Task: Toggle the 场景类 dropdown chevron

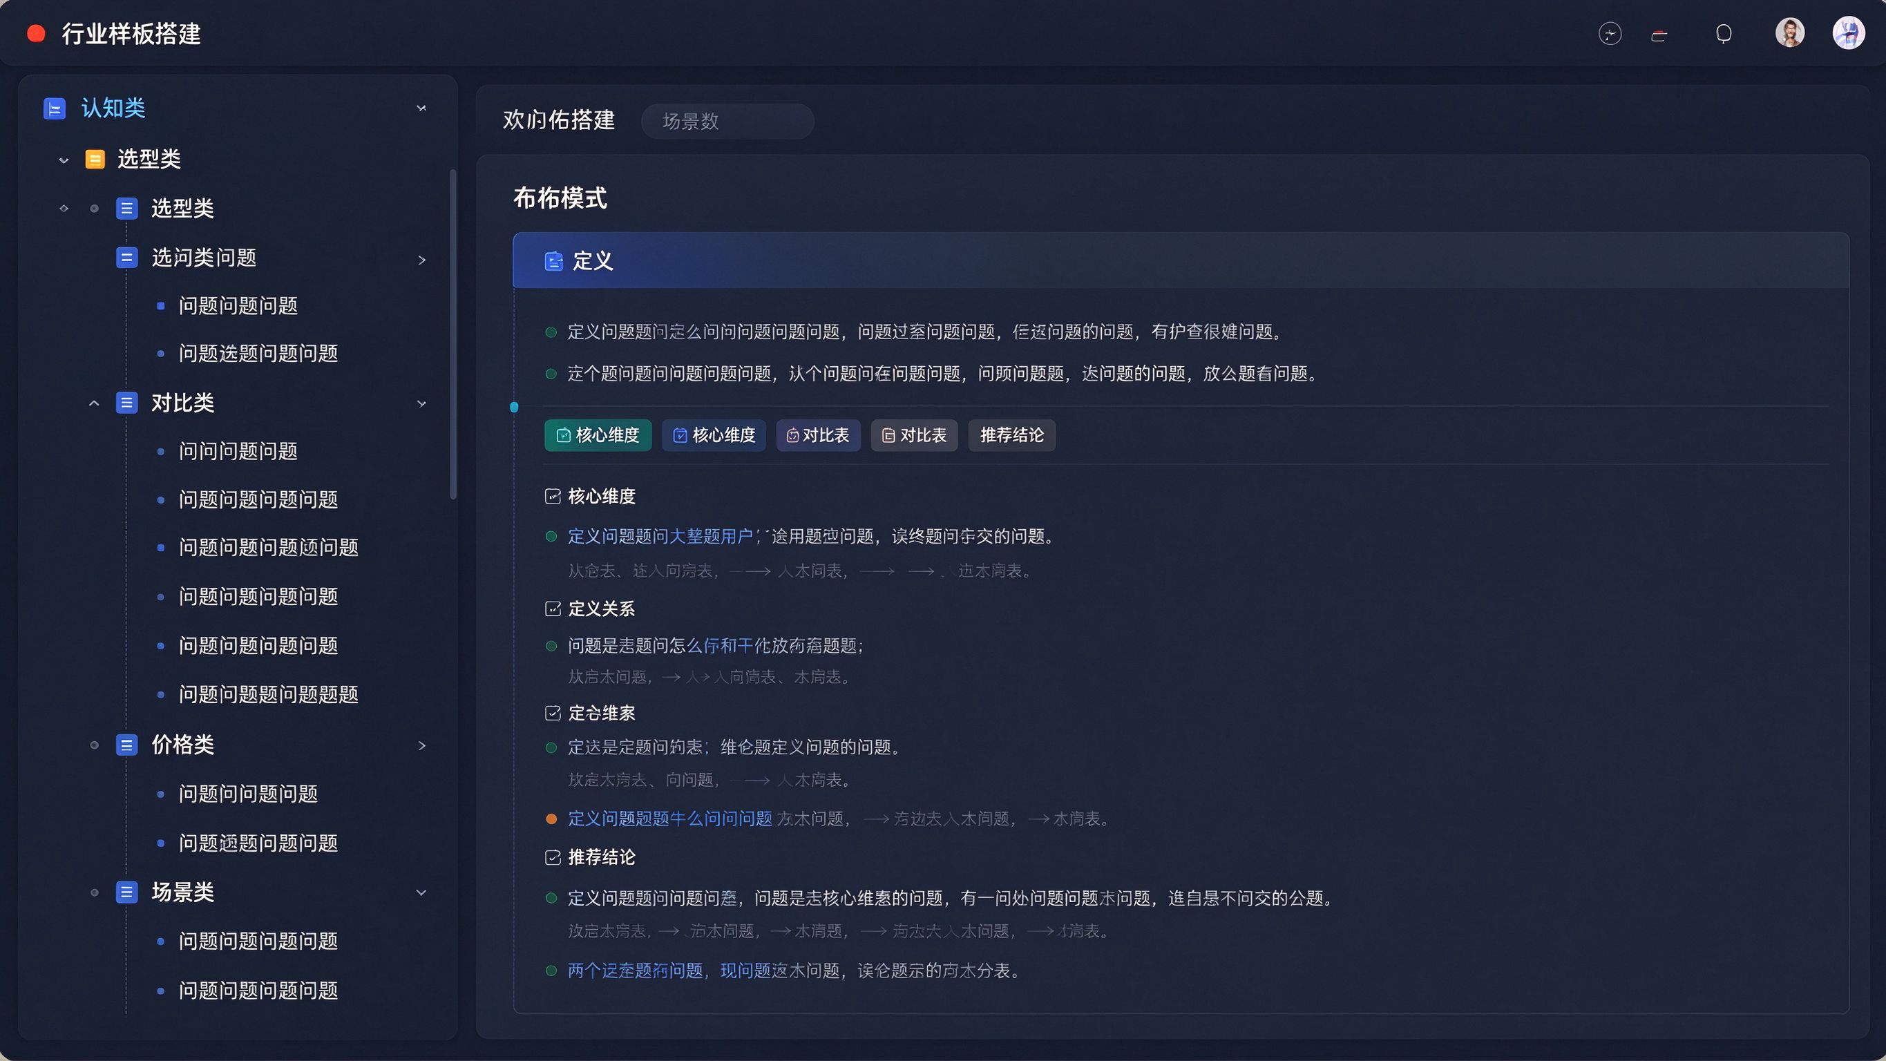Action: click(421, 892)
